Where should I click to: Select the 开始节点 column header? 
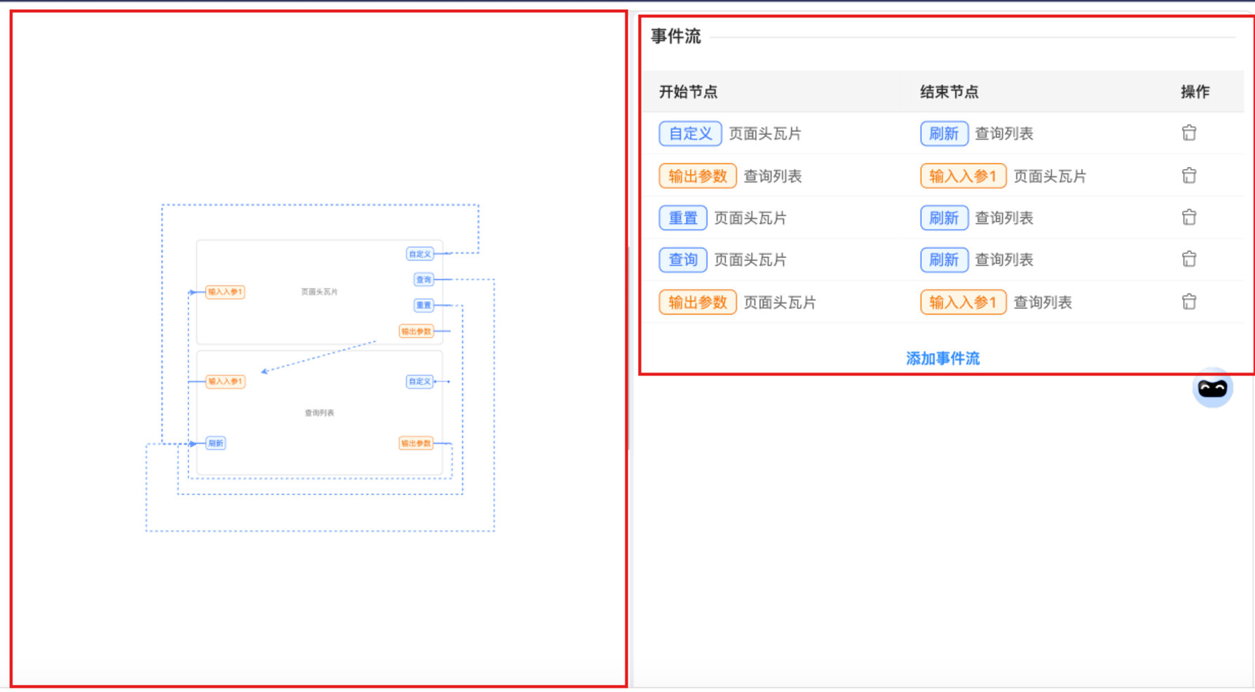[x=688, y=92]
